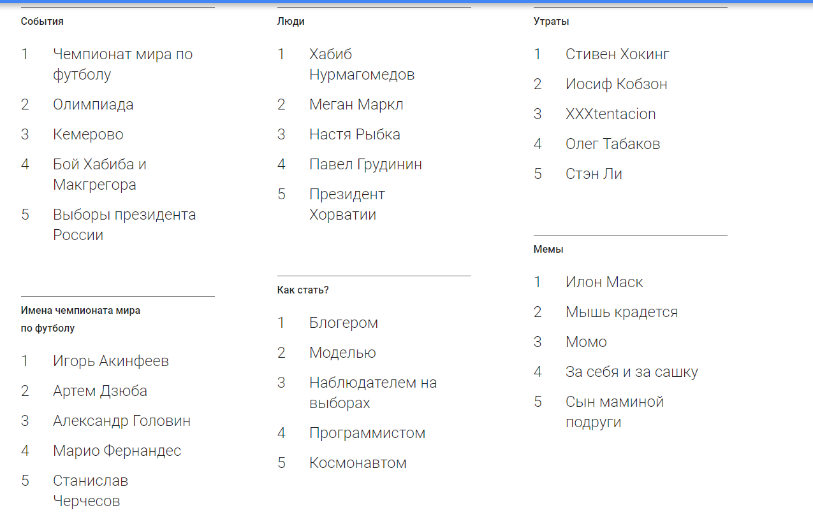Click the 'Олимпиада' list item
The width and height of the screenshot is (813, 529).
pos(93,104)
